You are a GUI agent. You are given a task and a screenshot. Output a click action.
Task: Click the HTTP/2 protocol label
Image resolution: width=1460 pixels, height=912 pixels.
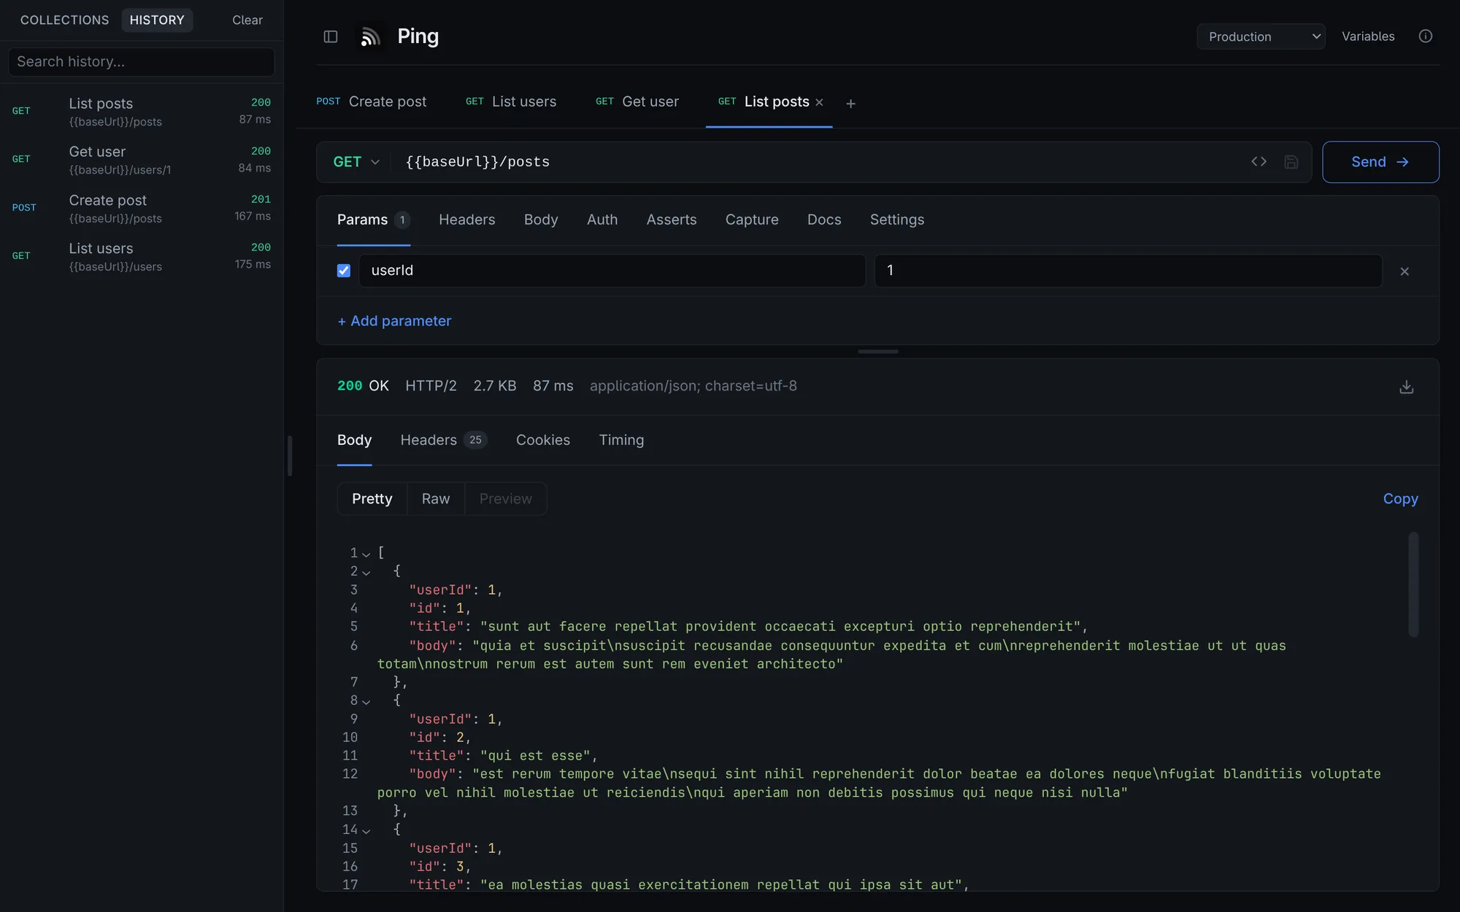431,386
